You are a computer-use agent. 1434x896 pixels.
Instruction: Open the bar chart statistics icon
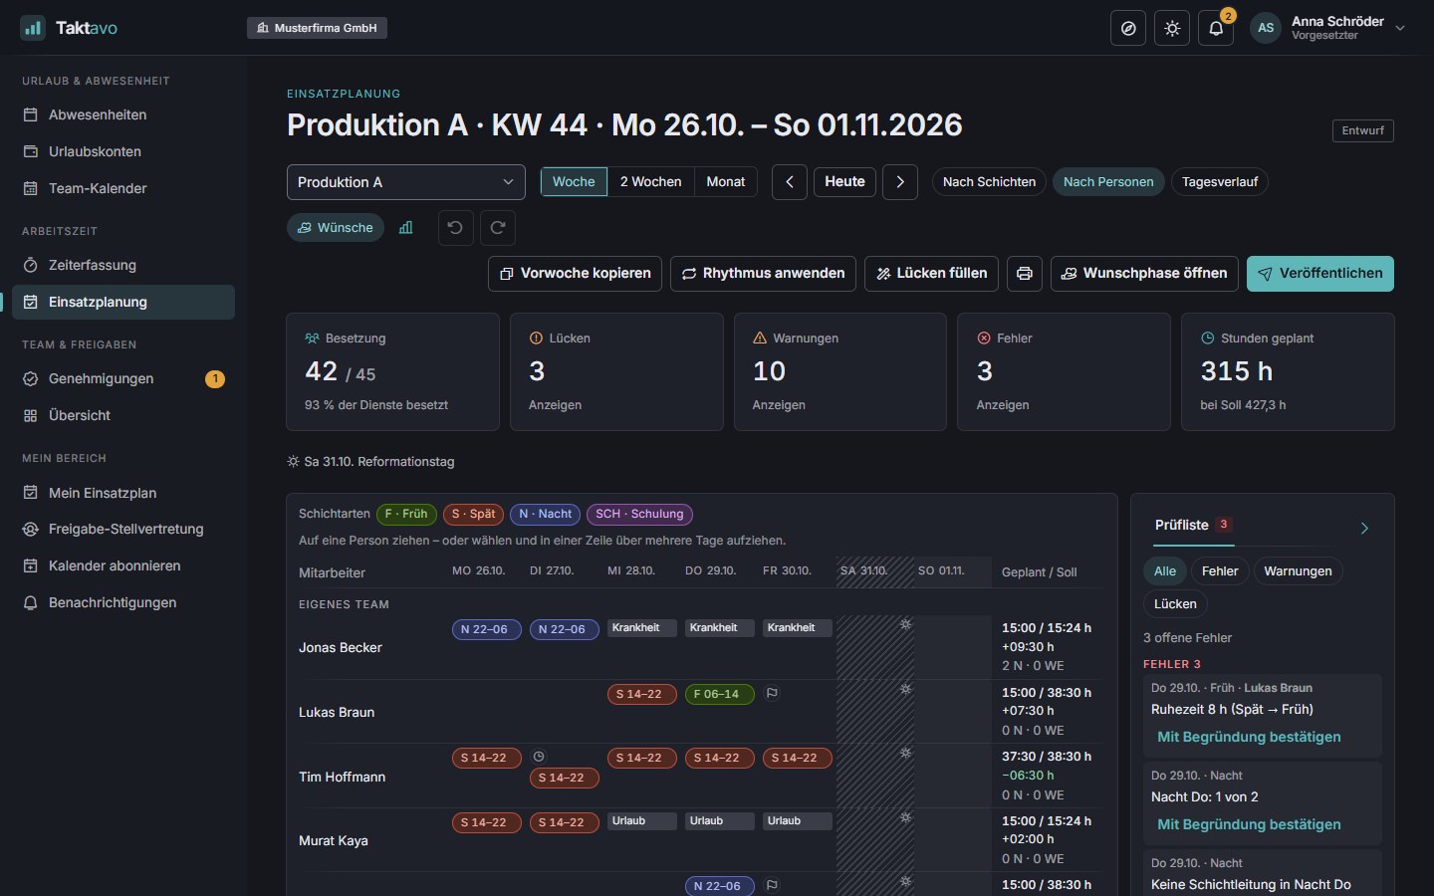click(406, 228)
